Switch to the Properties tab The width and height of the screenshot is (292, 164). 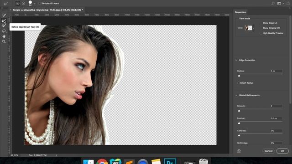[x=240, y=12]
